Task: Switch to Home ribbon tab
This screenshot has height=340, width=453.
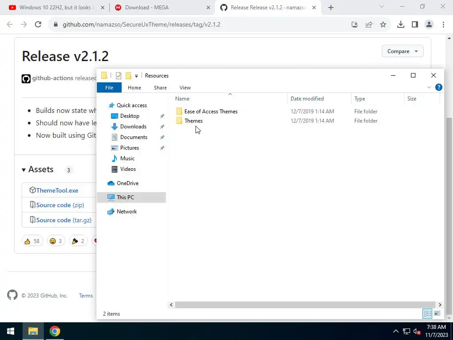Action: pos(134,88)
